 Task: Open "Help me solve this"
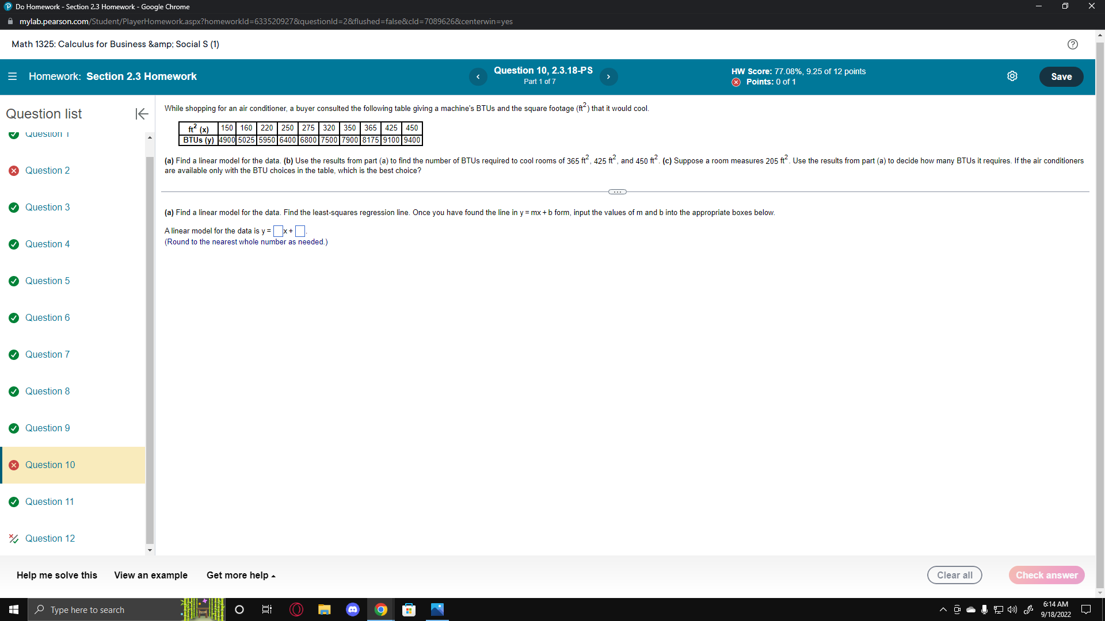tap(56, 575)
